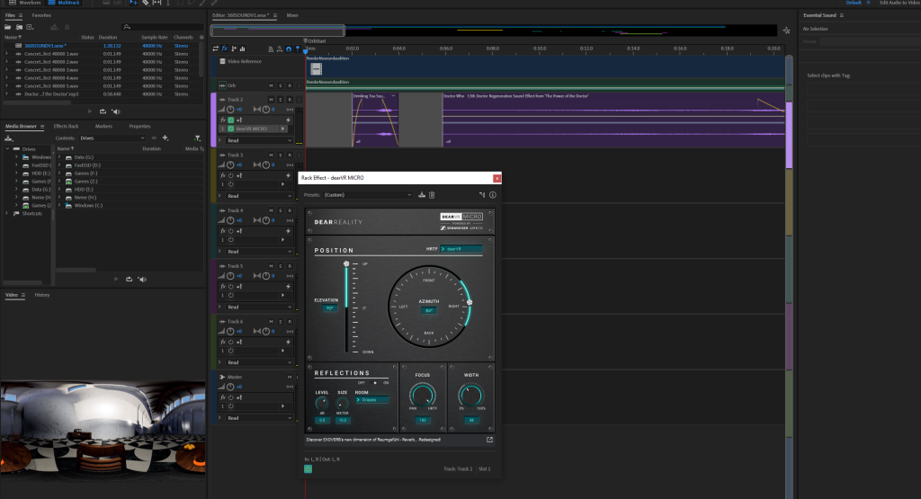This screenshot has height=499, width=921.
Task: Click the filter icon in Media Browser
Action: click(197, 138)
